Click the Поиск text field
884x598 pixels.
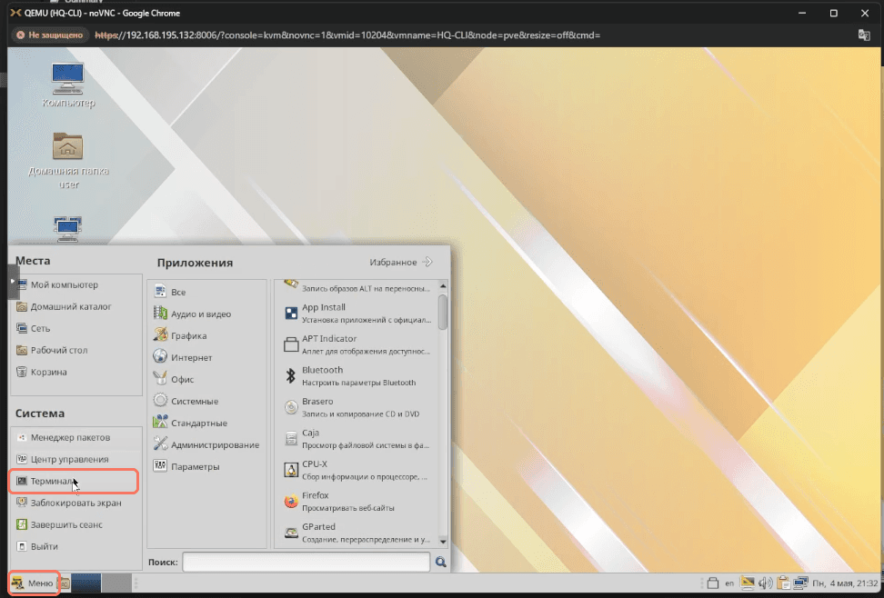click(x=306, y=562)
